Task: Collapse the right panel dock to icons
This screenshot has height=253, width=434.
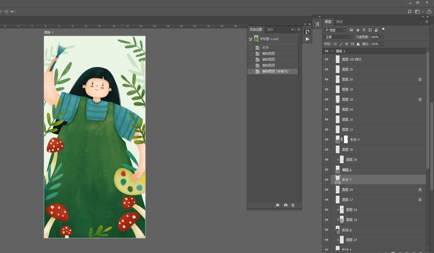Action: 422,17
